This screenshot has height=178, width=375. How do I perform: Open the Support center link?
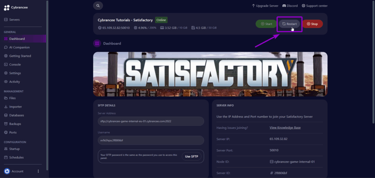(315, 6)
